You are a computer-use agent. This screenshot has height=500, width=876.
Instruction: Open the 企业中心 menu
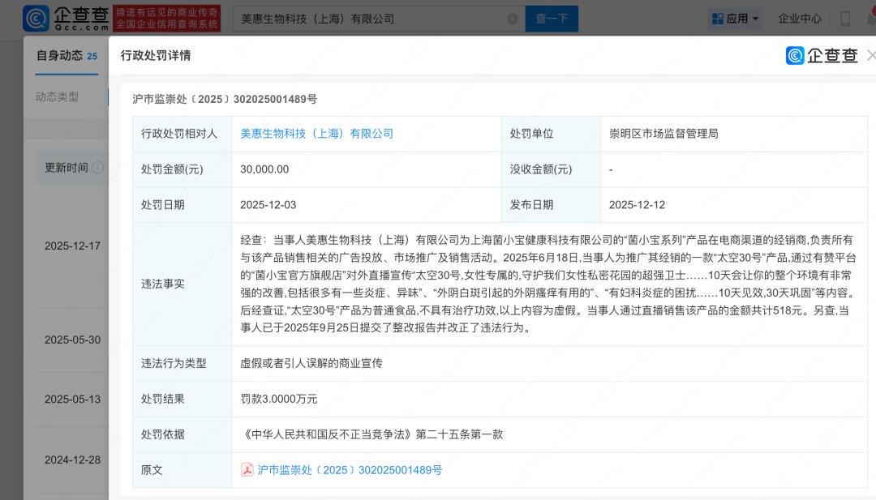click(x=800, y=19)
